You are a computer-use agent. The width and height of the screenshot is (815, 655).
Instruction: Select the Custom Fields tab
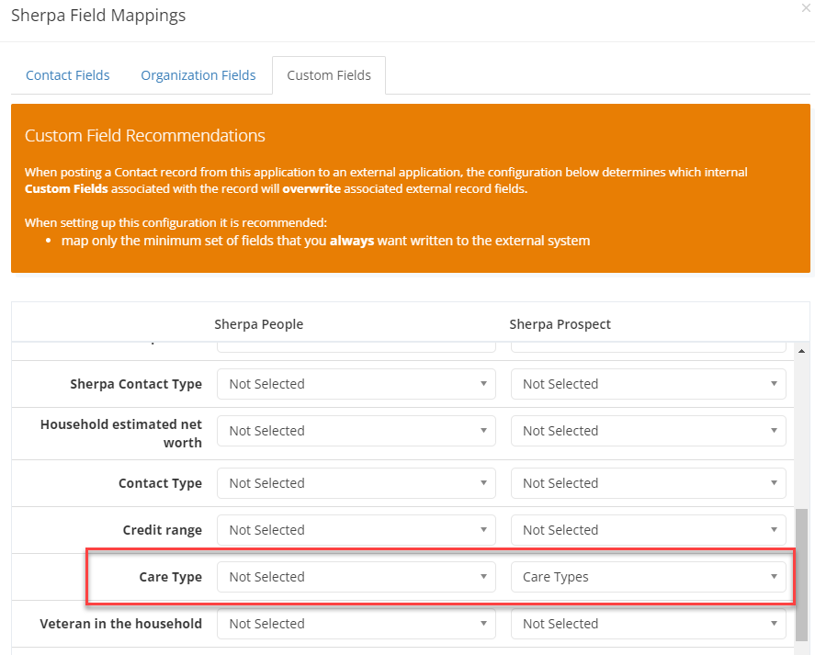pos(329,75)
